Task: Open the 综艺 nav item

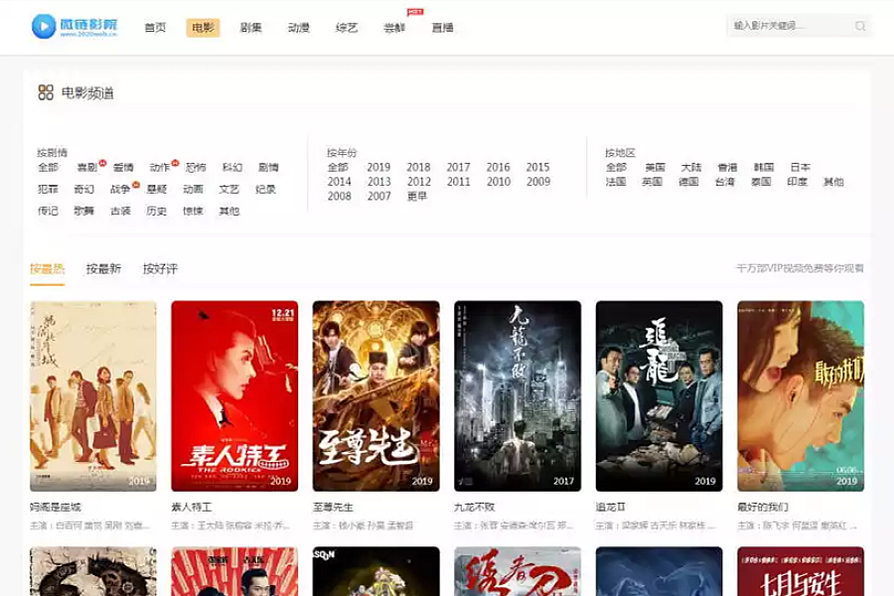Action: [347, 28]
